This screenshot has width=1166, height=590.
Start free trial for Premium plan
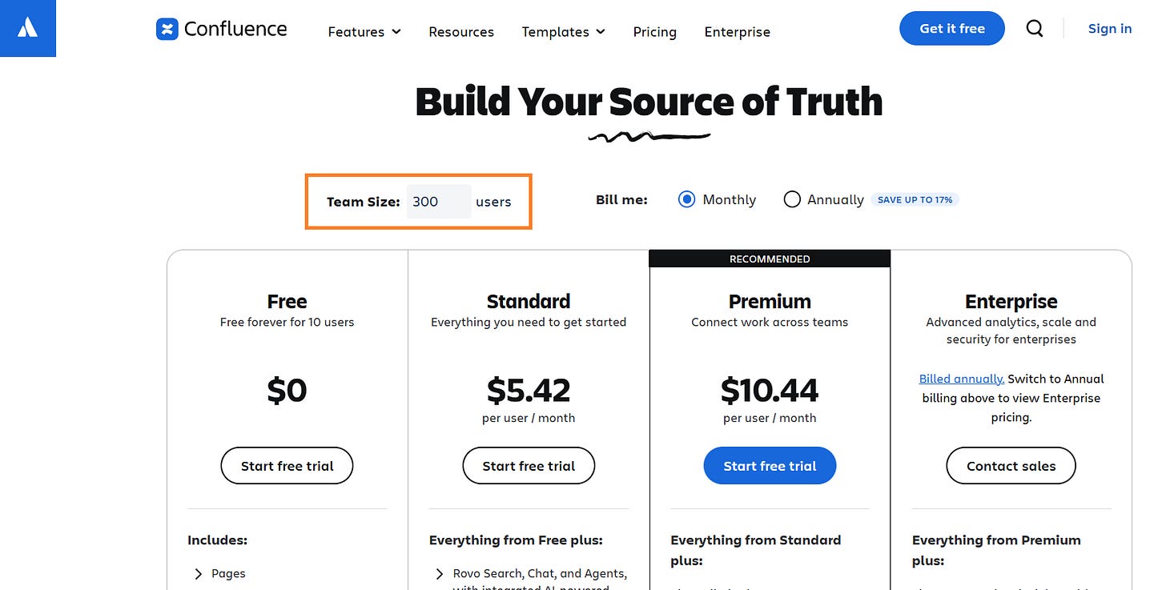click(x=770, y=466)
